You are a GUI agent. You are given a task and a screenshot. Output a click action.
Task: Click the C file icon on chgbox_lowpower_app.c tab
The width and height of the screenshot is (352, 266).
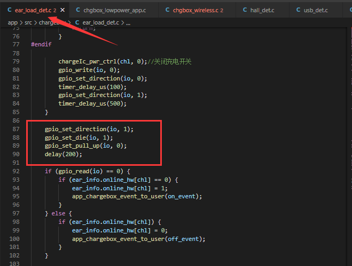point(78,10)
